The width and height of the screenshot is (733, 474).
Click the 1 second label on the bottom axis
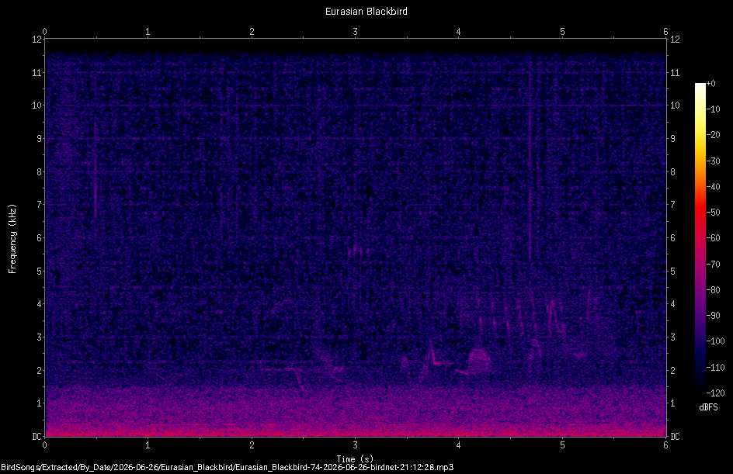(148, 445)
